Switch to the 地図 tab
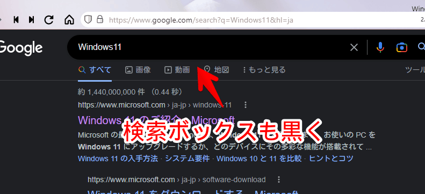 (x=217, y=70)
